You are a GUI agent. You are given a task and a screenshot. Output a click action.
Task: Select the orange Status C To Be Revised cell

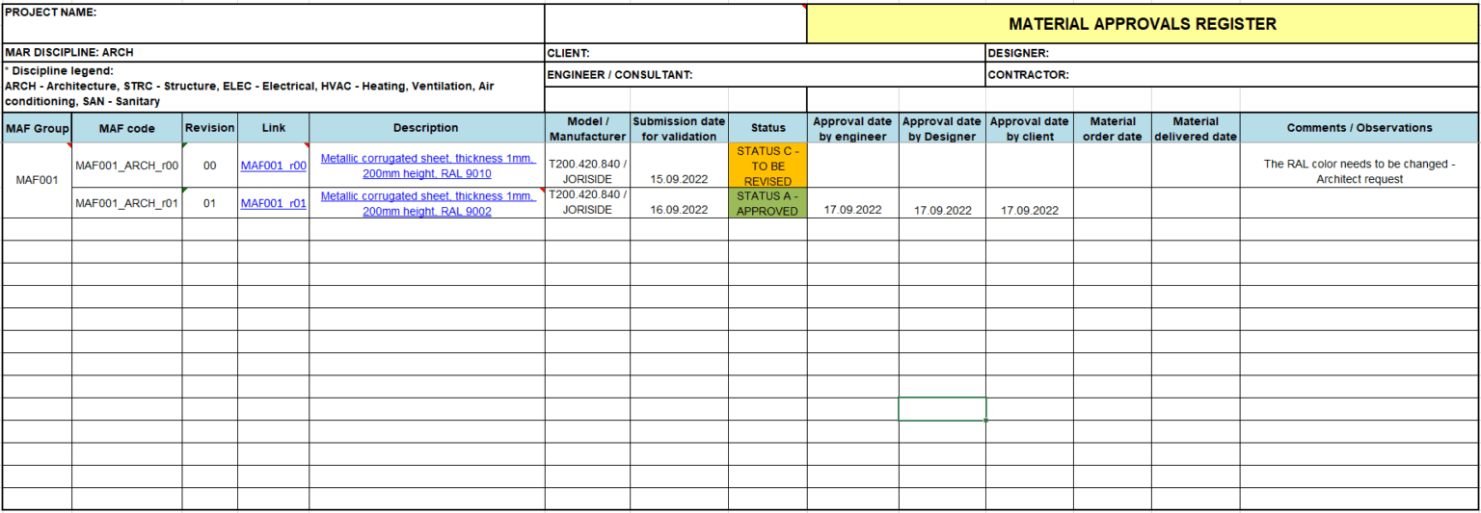click(x=767, y=166)
